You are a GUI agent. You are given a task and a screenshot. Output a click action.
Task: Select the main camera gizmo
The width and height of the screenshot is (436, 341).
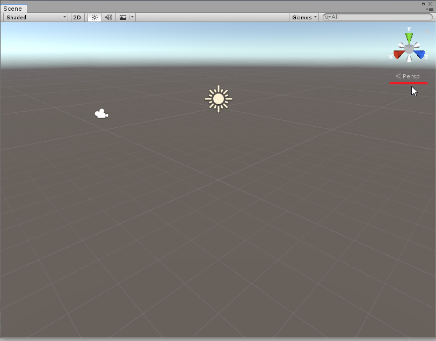coord(101,113)
